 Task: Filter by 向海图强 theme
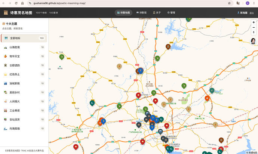pyautogui.click(x=24, y=129)
